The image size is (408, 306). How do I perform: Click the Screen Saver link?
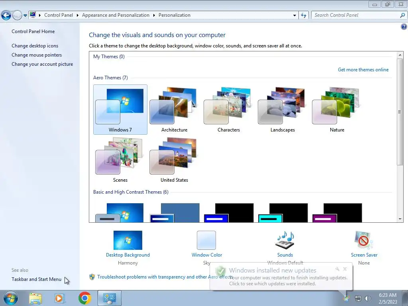pyautogui.click(x=364, y=255)
